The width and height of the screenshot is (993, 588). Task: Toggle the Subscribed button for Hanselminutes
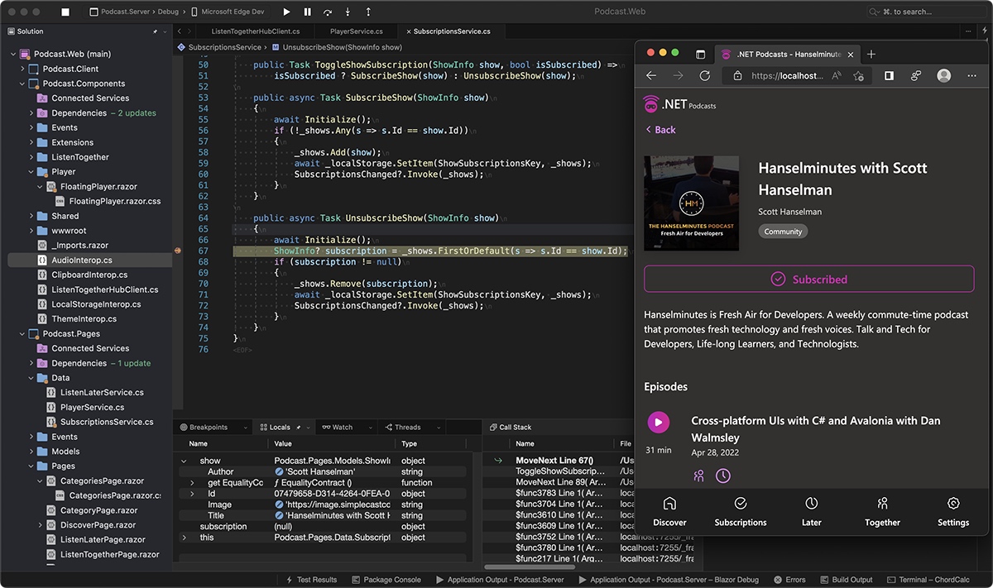click(x=808, y=280)
